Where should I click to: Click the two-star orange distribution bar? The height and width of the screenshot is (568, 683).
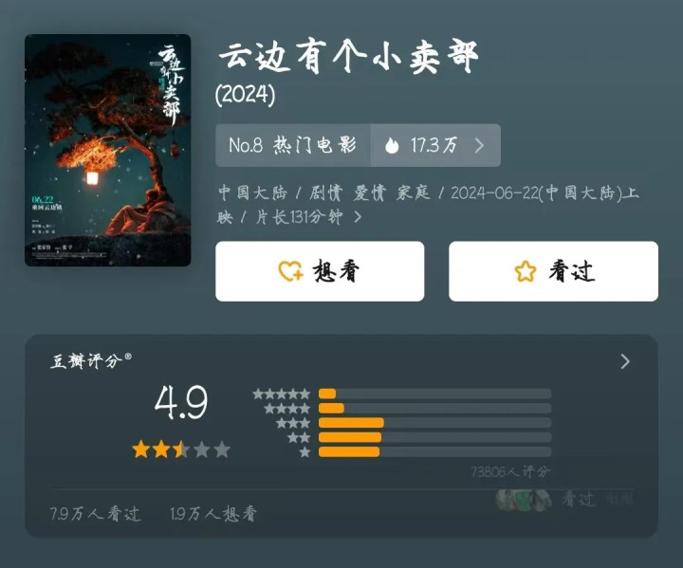point(350,437)
